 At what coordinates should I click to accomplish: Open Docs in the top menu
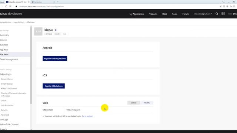[164, 14]
